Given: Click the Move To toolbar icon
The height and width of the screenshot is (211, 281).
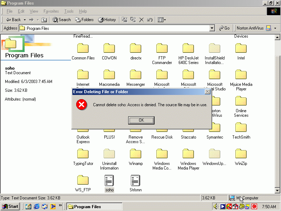Looking at the screenshot, I should click(124, 20).
